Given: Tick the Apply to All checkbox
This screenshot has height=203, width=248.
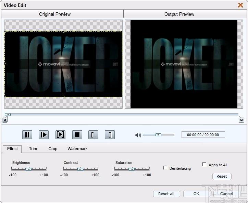Looking at the screenshot, I should [x=204, y=164].
